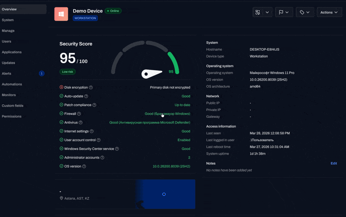Click the hostname DESKTOP-E8I4IJS

click(264, 49)
